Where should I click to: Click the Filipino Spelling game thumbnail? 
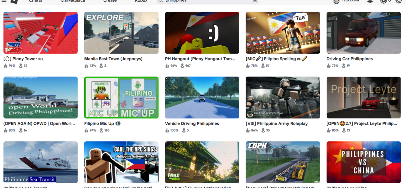click(x=283, y=33)
